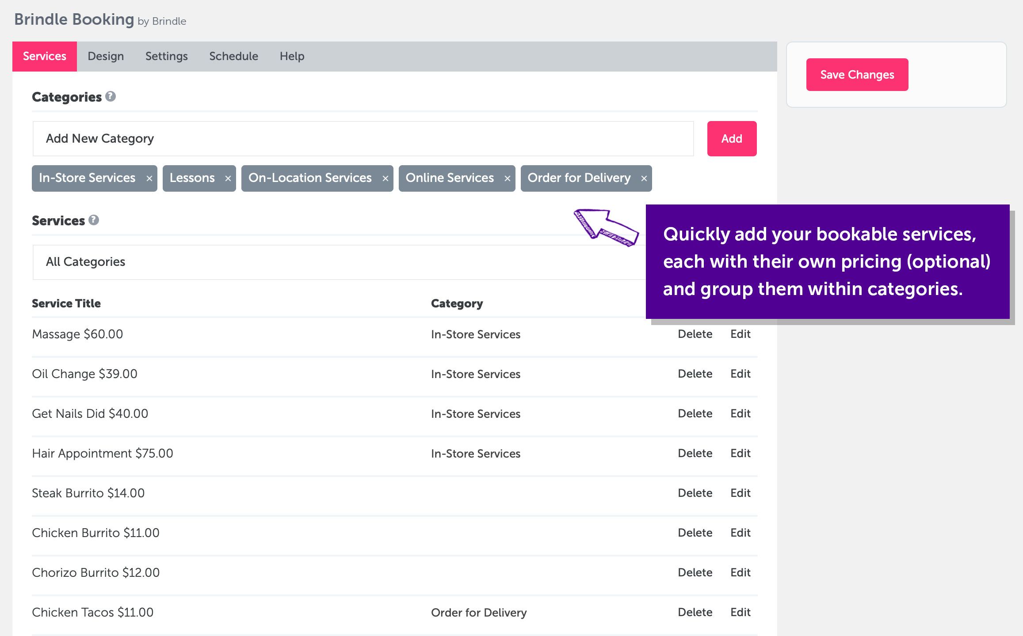
Task: Click the Category column header
Action: (457, 304)
